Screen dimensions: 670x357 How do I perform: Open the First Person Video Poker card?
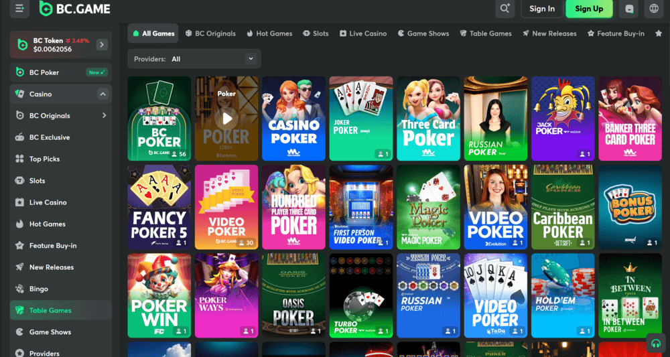(361, 207)
